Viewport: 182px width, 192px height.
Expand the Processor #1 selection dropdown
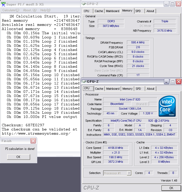click(x=129, y=173)
